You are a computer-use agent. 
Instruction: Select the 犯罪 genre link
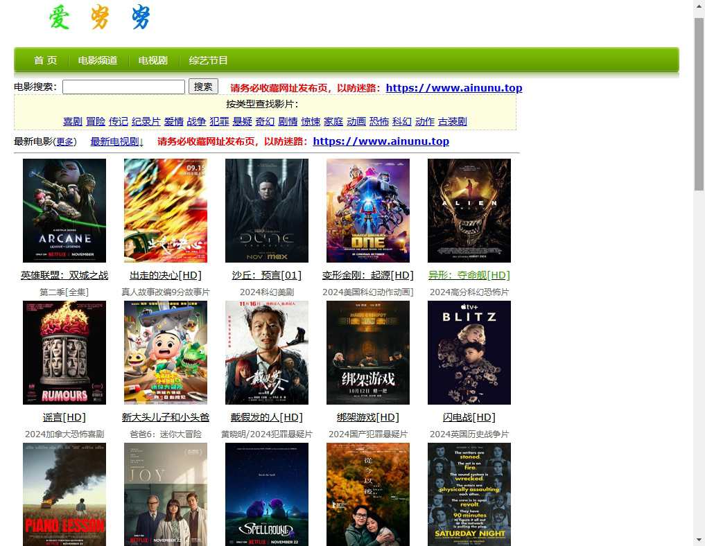[x=220, y=121]
